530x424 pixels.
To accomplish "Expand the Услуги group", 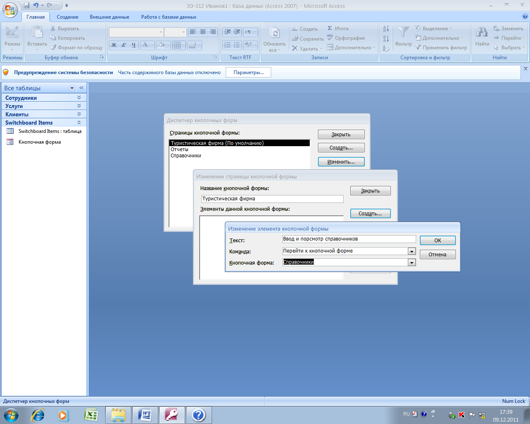I will click(x=79, y=106).
